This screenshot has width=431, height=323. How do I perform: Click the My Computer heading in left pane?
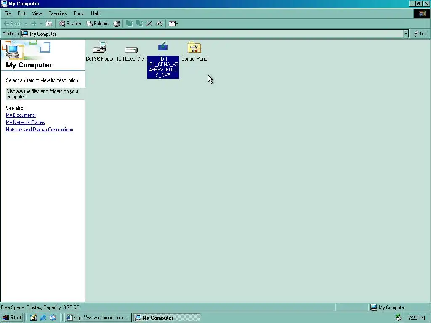(29, 65)
